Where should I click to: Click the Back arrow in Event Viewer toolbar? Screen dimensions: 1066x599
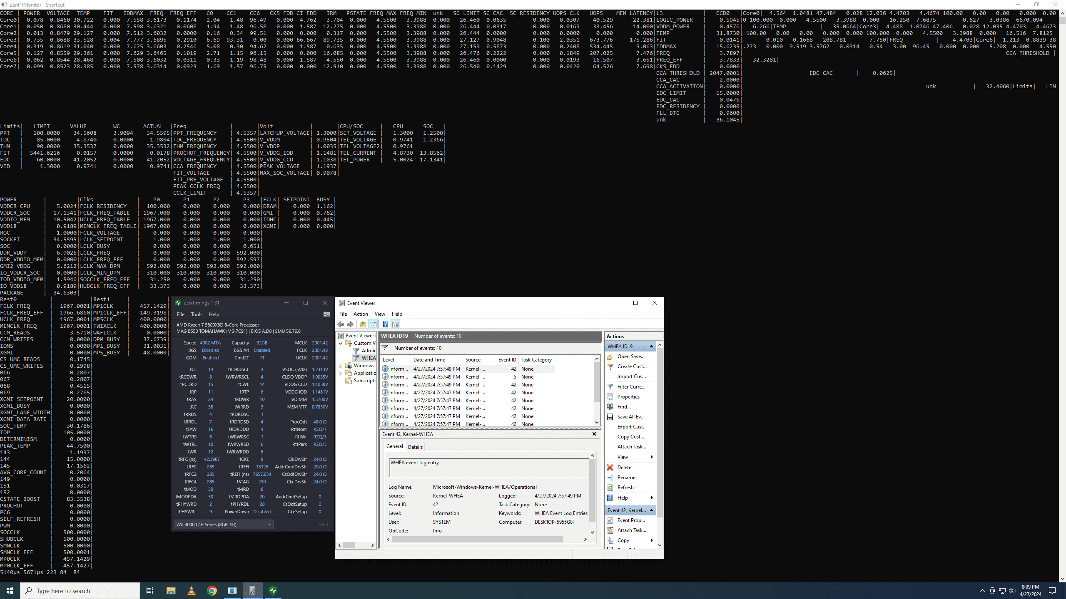coord(341,324)
